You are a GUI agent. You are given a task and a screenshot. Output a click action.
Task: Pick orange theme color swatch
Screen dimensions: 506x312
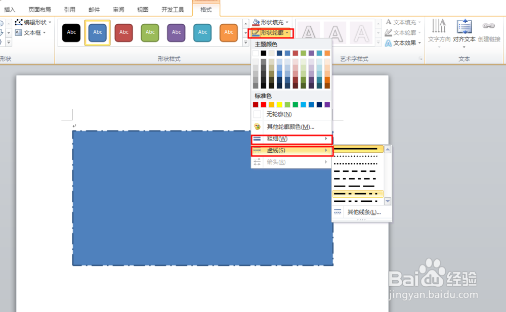click(327, 53)
